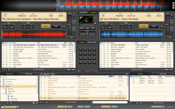Image resolution: width=175 pixels, height=109 pixels.
Task: Click the panel icon at right of breadcrumb bar
Action: click(127, 74)
